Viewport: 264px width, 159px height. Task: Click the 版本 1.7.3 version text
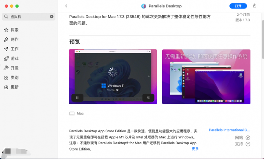pos(242,20)
